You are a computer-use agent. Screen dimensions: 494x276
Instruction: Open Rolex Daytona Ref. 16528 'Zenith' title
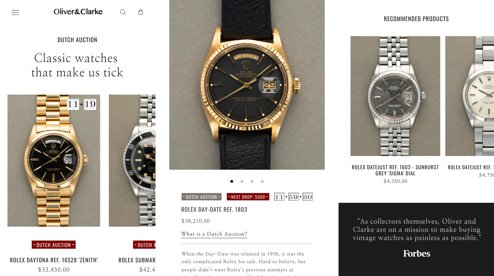[54, 260]
